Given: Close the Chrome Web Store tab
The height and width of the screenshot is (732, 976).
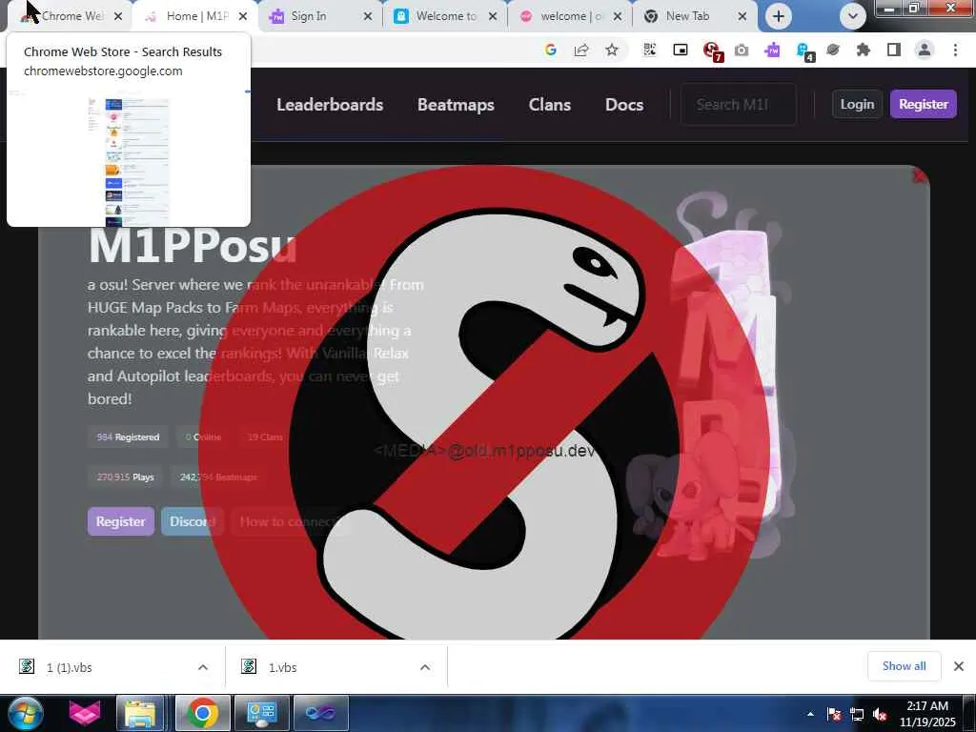Looking at the screenshot, I should tap(118, 16).
